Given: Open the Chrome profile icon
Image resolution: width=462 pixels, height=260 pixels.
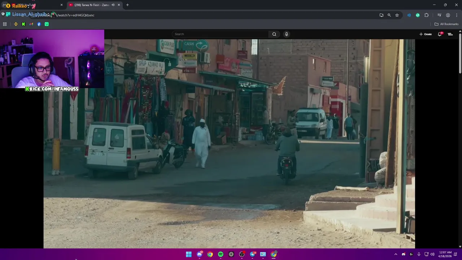Looking at the screenshot, I should point(448,15).
